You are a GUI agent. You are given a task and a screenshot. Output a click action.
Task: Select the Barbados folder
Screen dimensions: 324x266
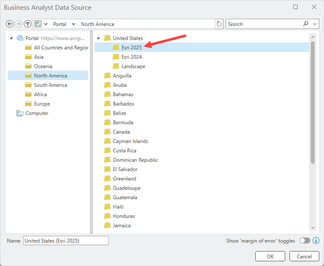point(119,104)
